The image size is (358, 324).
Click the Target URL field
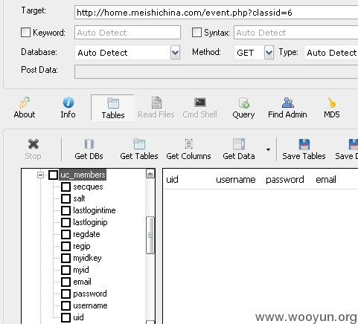(216, 13)
